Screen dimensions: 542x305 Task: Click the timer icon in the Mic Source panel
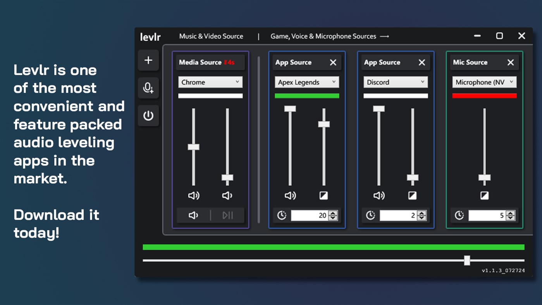pyautogui.click(x=459, y=215)
